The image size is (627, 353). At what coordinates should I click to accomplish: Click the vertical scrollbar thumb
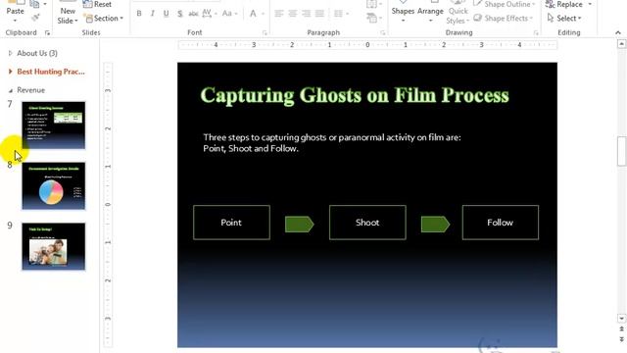point(621,151)
